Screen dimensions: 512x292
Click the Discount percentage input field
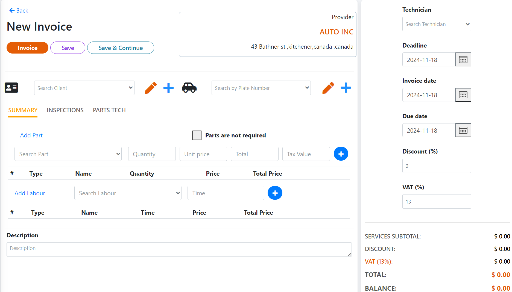[436, 166]
